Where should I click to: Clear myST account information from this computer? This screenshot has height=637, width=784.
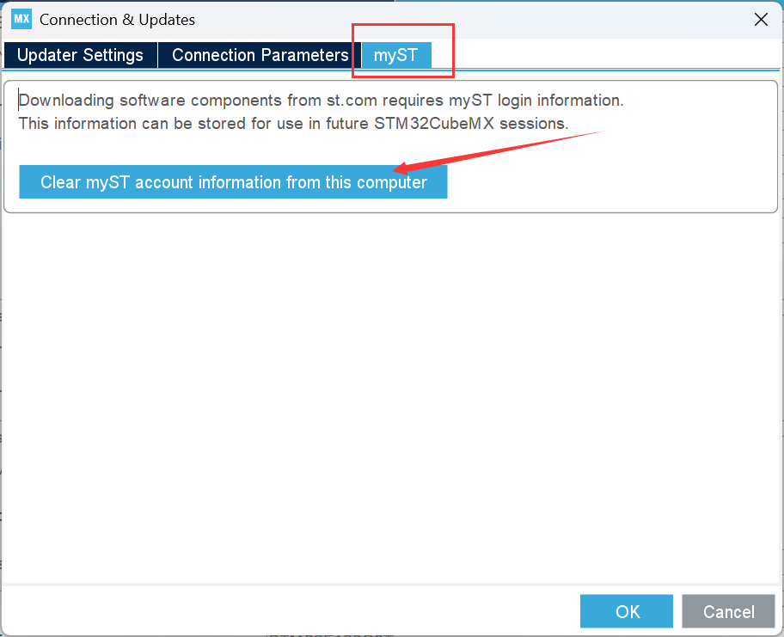[x=233, y=182]
